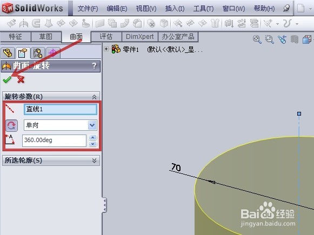Image resolution: width=314 pixels, height=235 pixels.
Task: Open help for 曲面-旋转 panel
Action: click(x=94, y=66)
